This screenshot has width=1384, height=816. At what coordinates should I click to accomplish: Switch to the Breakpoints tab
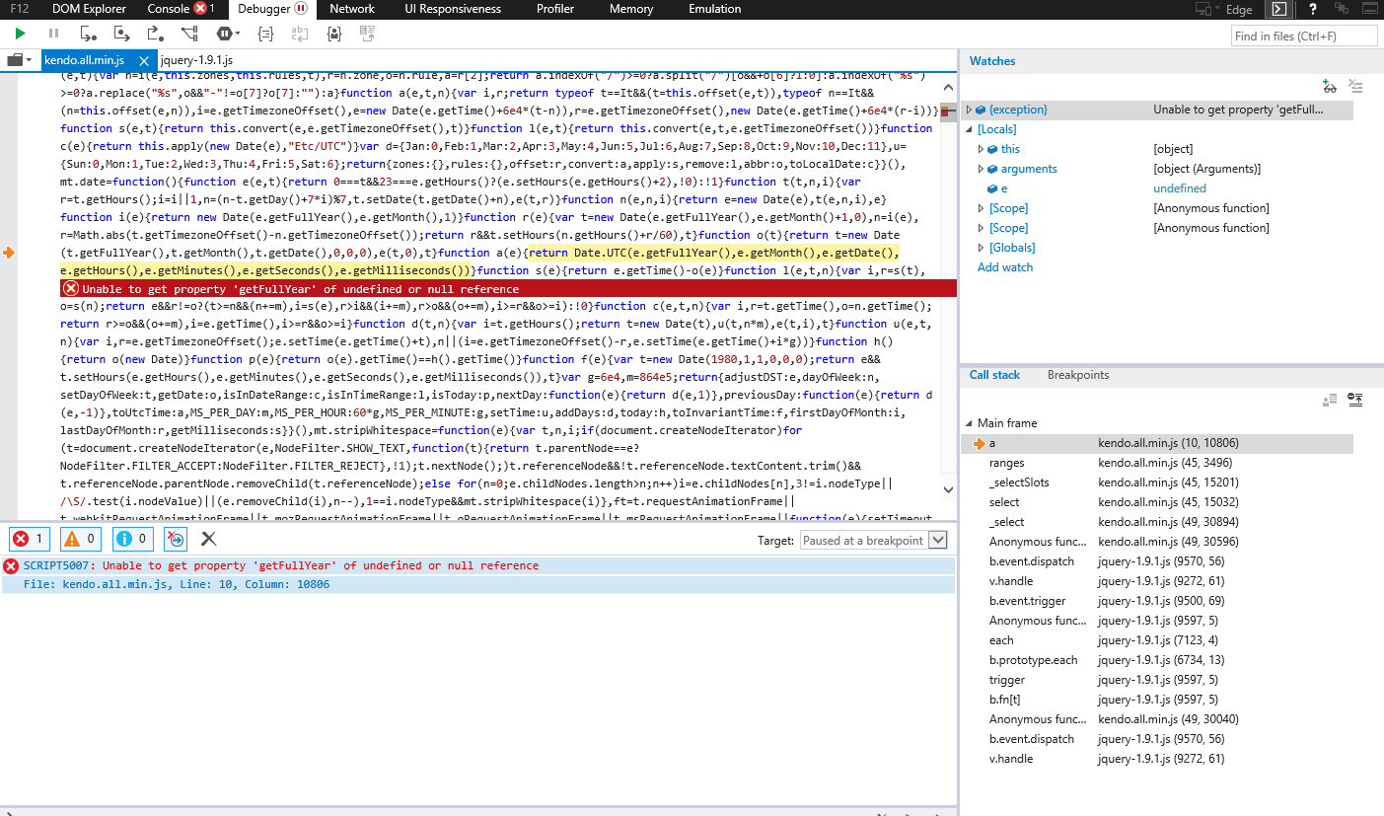(1078, 375)
